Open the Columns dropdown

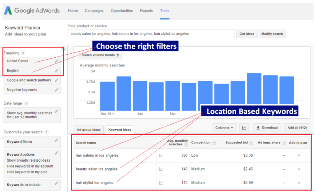coord(224,127)
